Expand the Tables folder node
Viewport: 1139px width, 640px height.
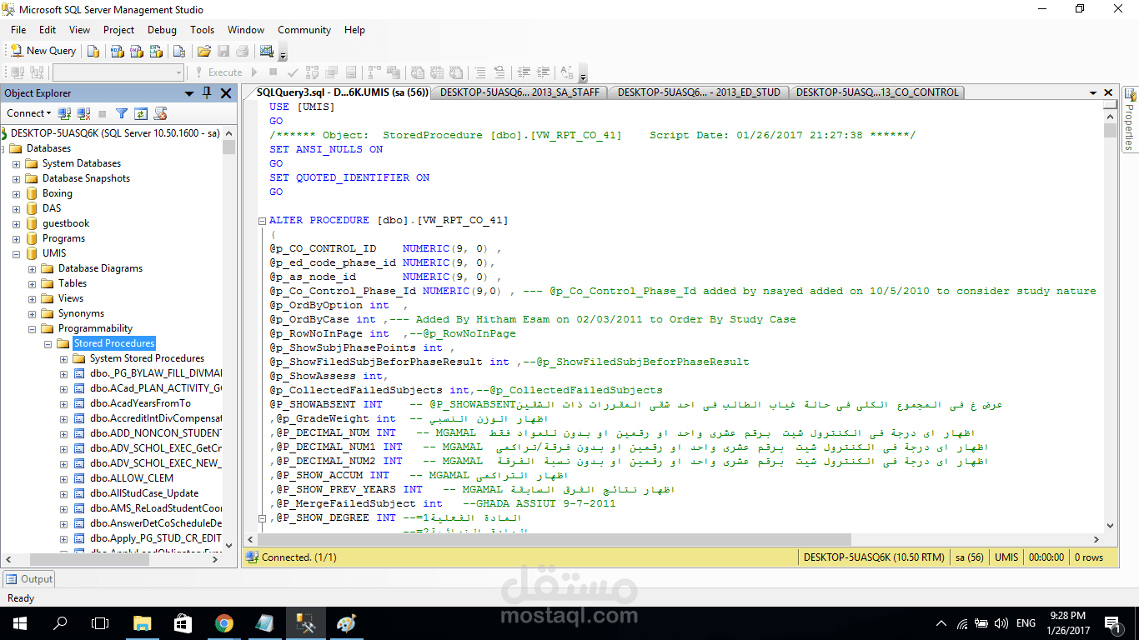32,284
